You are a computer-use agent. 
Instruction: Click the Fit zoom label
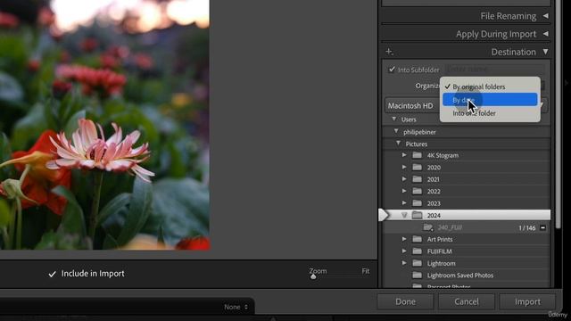click(x=366, y=271)
